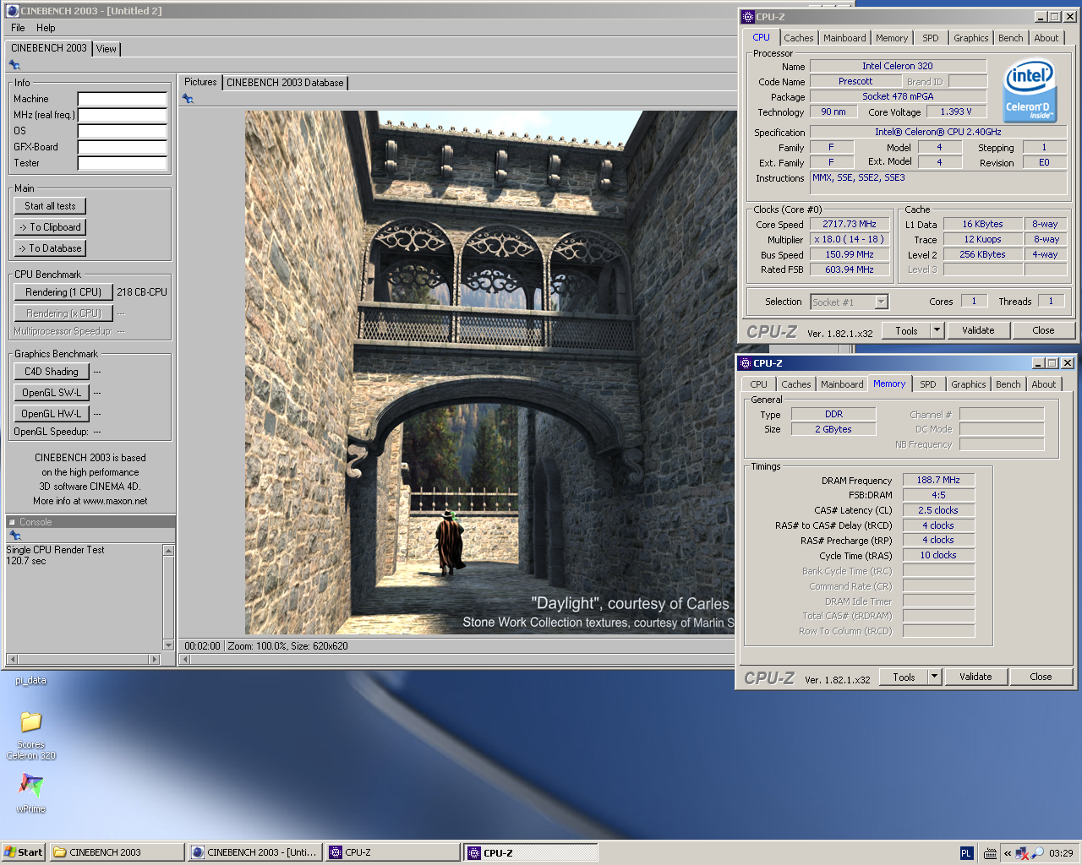Click the DRAM Frequency value 188.7 MHz
Viewport: 1082px width, 865px height.
coord(938,480)
